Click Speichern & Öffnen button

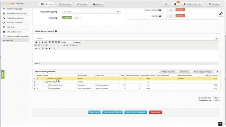coord(112,112)
